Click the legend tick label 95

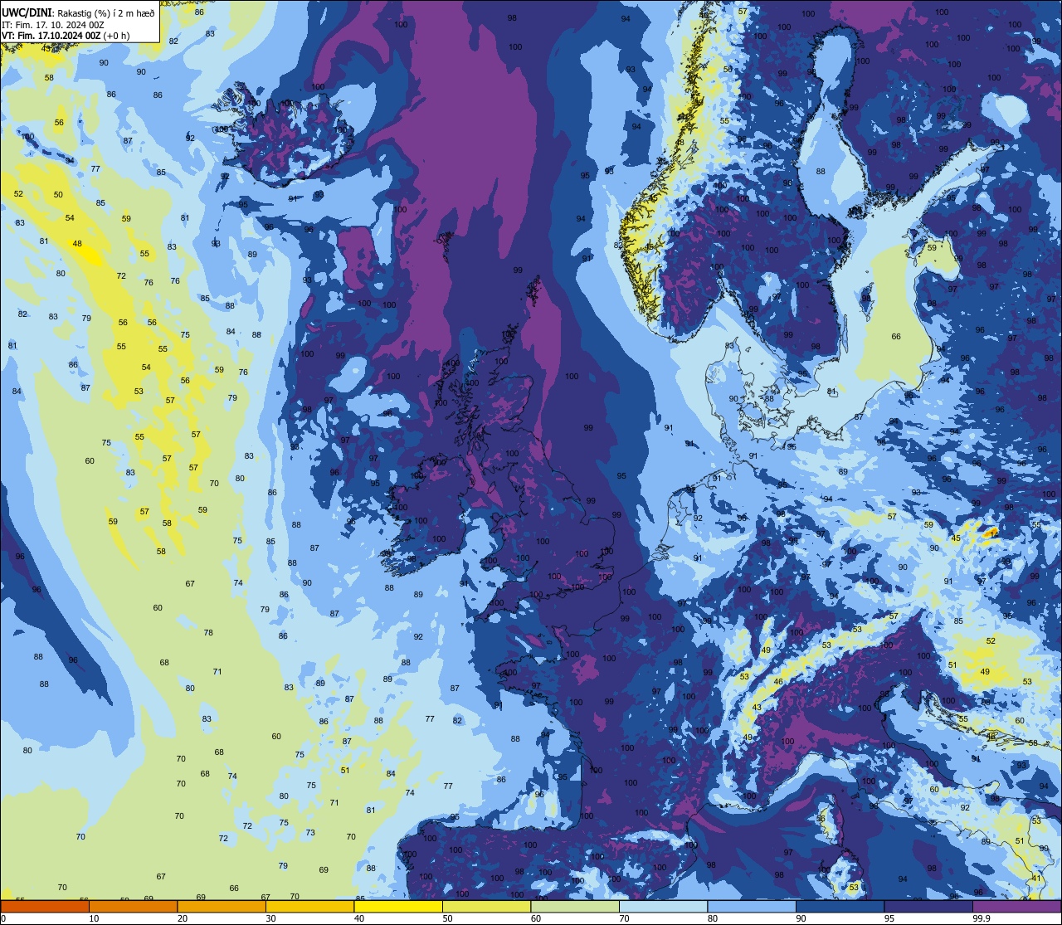pyautogui.click(x=889, y=918)
